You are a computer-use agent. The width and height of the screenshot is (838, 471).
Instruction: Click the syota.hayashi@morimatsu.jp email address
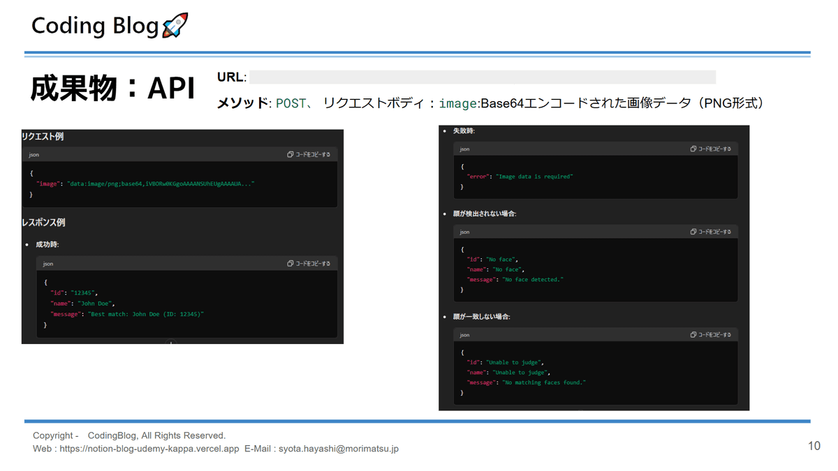coord(339,449)
